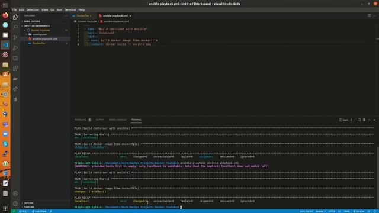379x213 pixels.
Task: Show Applications grid in Ubuntu dock
Action: [x=5, y=208]
